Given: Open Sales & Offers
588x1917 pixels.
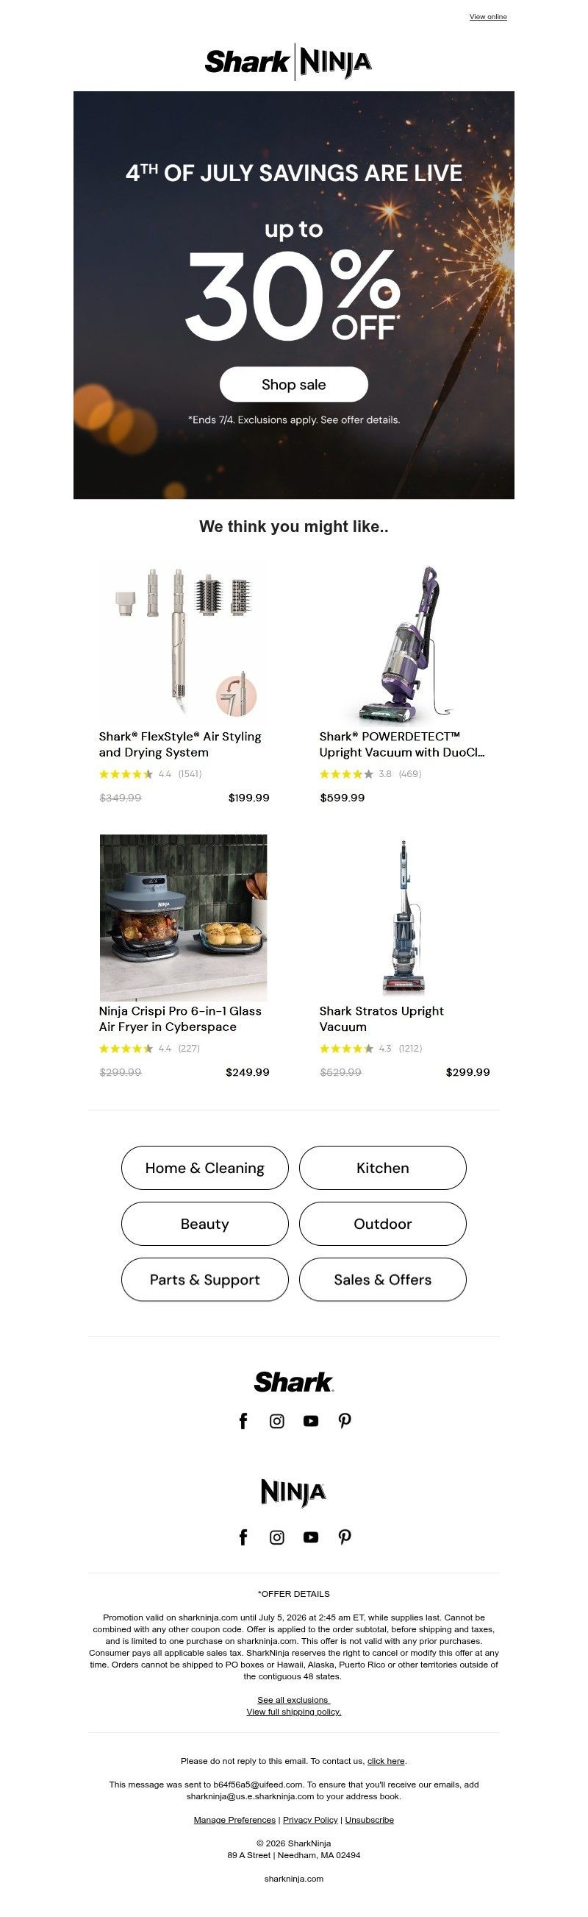Looking at the screenshot, I should coord(382,1279).
